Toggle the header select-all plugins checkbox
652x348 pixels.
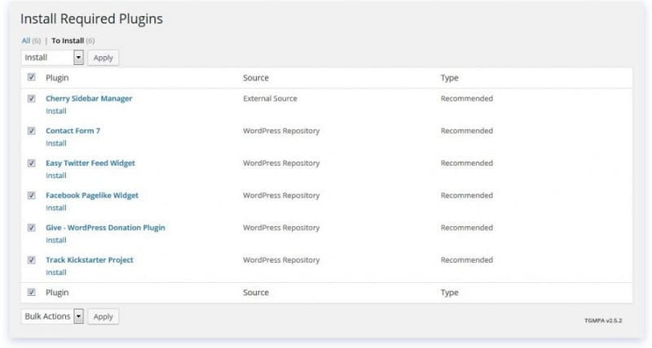tap(32, 77)
